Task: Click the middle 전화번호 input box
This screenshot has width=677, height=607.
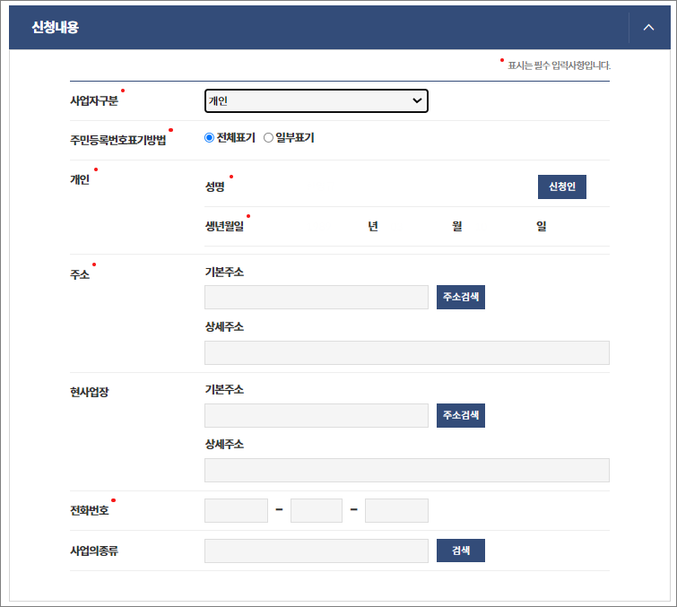Action: coord(317,511)
